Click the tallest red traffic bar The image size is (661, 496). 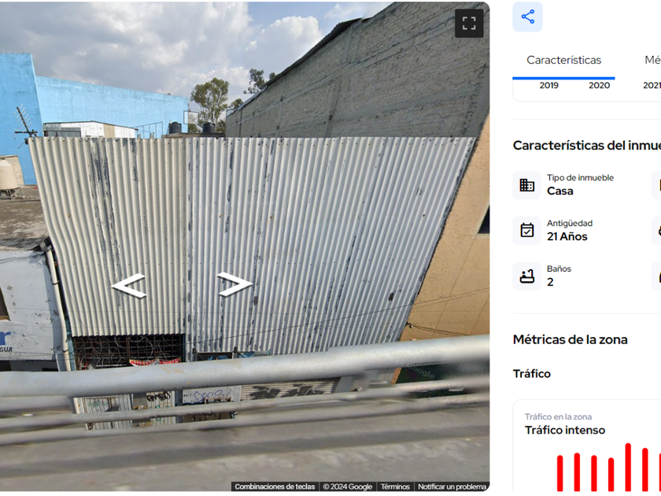[x=628, y=468]
